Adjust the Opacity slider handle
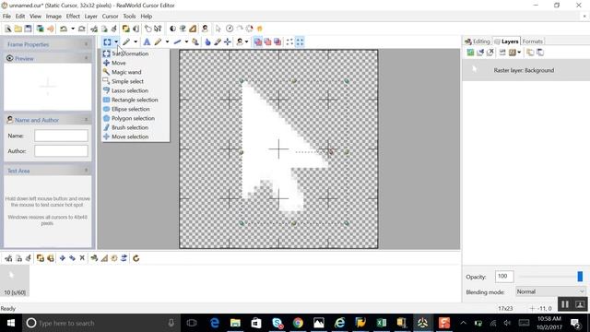This screenshot has width=590, height=332. 580,277
